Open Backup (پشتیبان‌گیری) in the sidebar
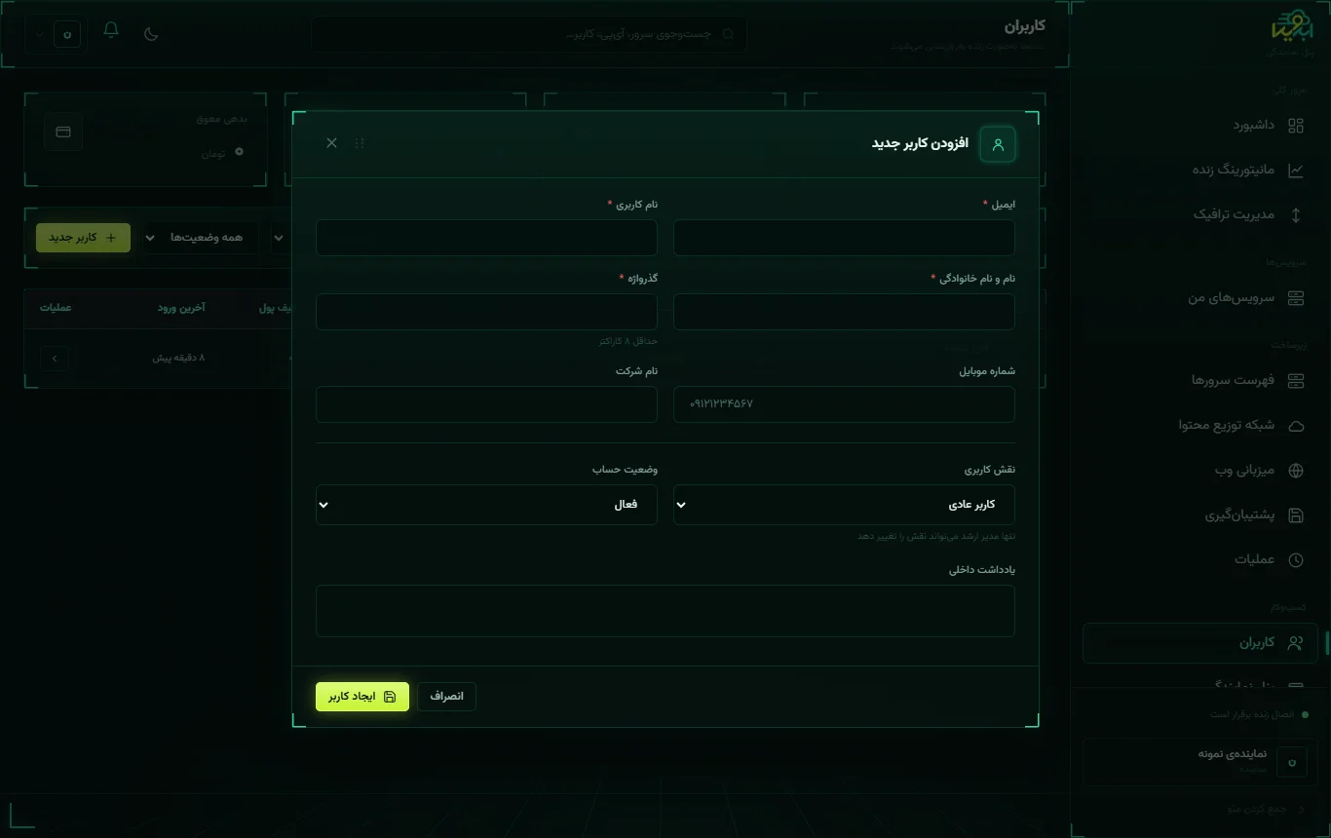The height and width of the screenshot is (838, 1331). pyautogui.click(x=1200, y=514)
